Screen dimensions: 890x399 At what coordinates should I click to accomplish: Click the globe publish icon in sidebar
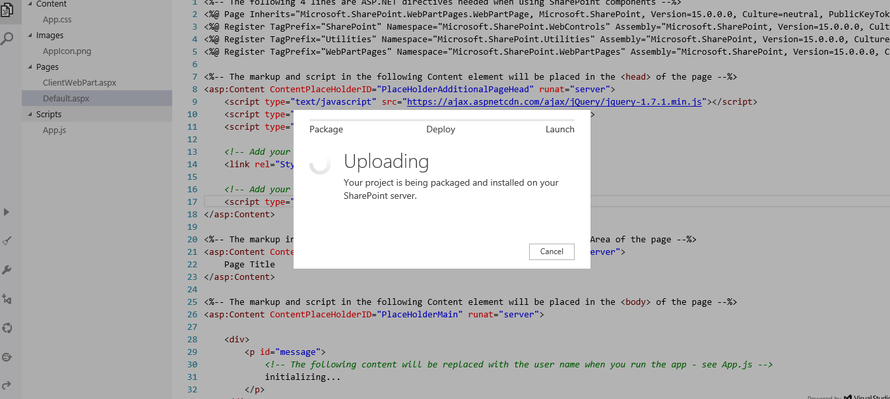coord(7,357)
